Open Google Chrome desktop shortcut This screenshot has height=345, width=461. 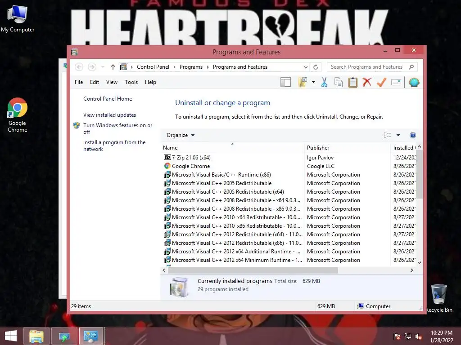tap(18, 115)
